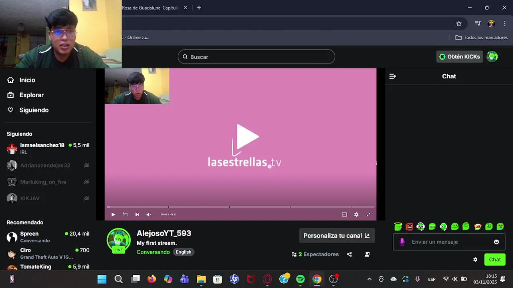Insert the red angry emote
Screen dimensions: 513x288
point(409,226)
